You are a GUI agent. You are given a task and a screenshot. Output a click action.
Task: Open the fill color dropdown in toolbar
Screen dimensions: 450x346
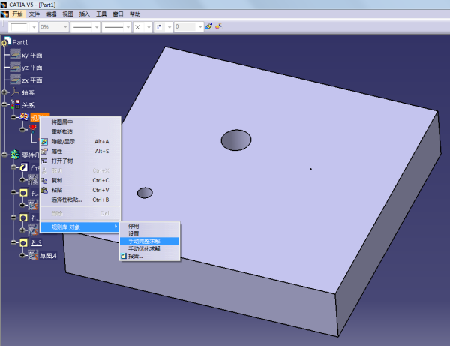coord(32,26)
